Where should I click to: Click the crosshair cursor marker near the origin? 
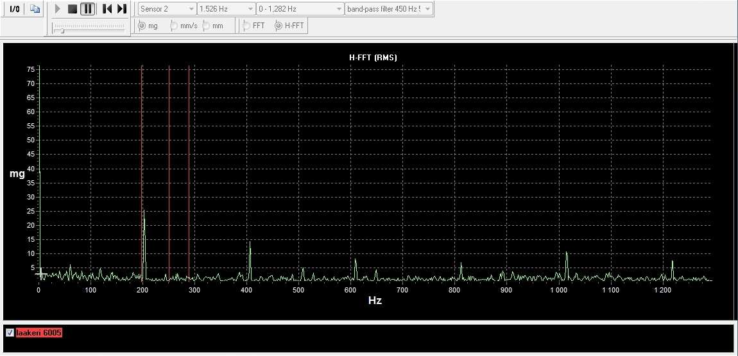[x=40, y=273]
